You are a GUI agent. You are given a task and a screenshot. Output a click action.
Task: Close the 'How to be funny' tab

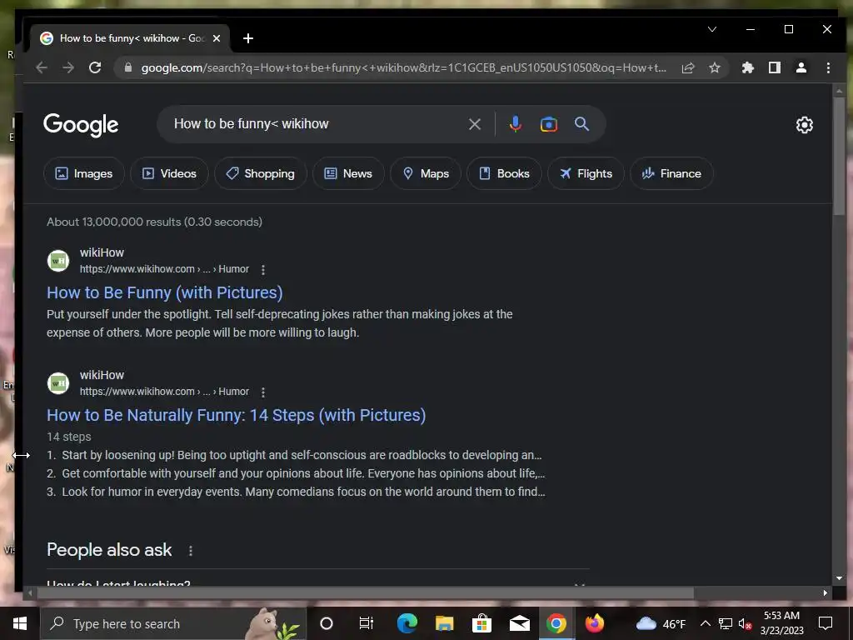pos(217,38)
